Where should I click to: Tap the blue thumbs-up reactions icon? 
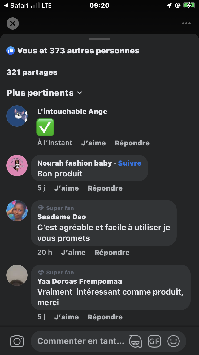(x=11, y=51)
